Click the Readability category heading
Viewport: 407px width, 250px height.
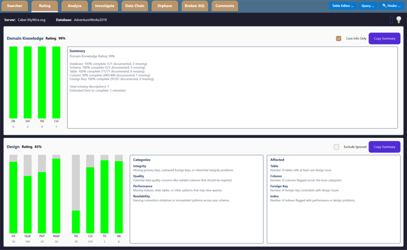pos(141,196)
